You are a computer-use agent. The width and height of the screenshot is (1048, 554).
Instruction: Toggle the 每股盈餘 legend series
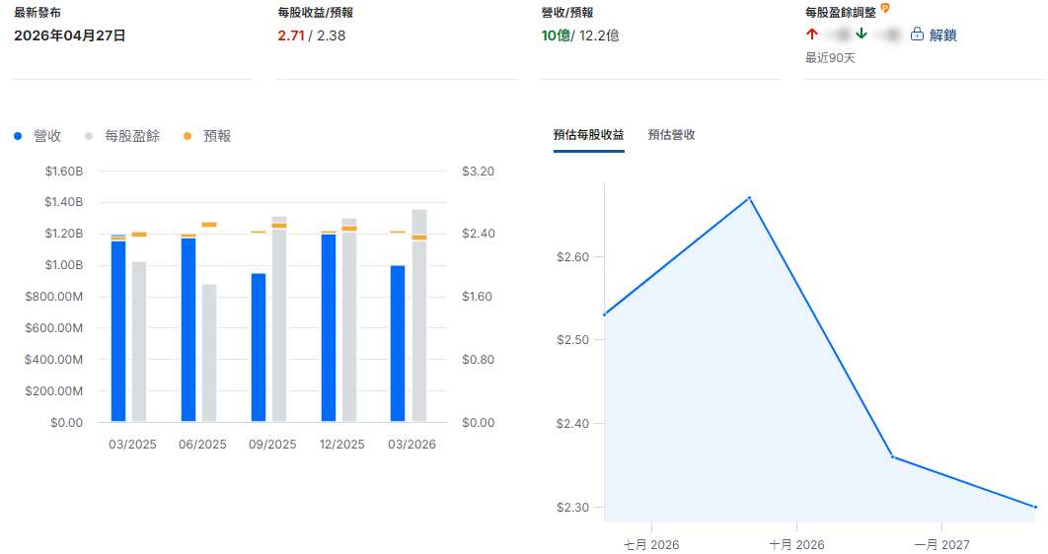[x=123, y=136]
